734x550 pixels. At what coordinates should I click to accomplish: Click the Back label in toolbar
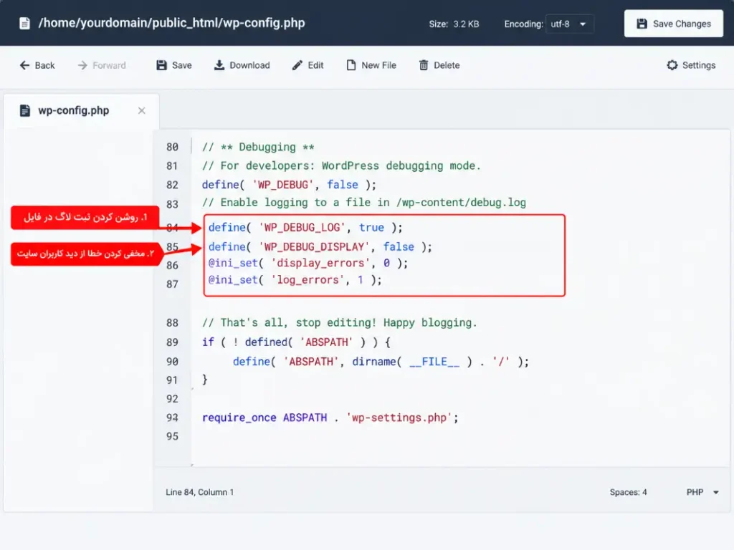point(44,65)
